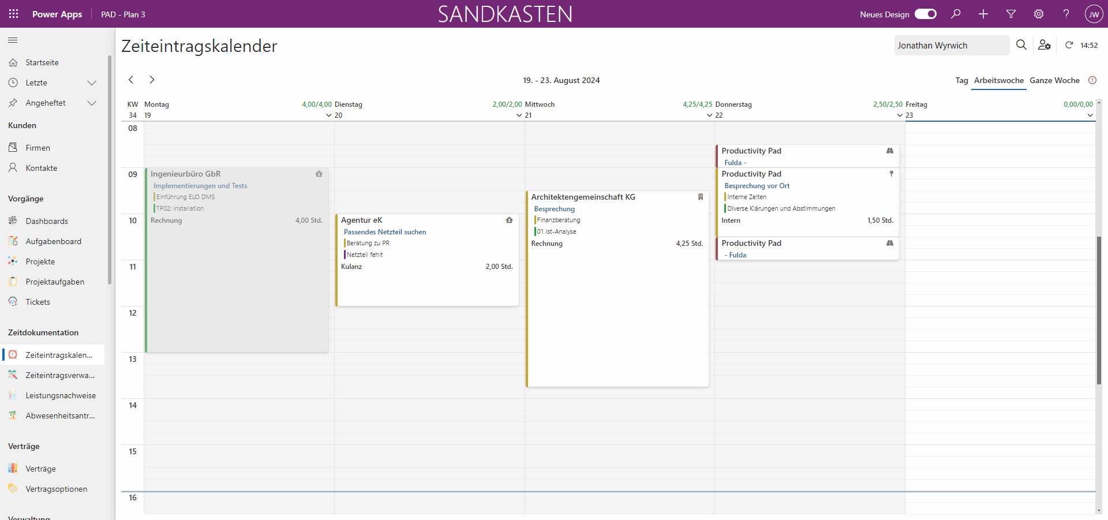Click the Verträge icon
Viewport: 1108px width, 520px height.
coord(13,469)
